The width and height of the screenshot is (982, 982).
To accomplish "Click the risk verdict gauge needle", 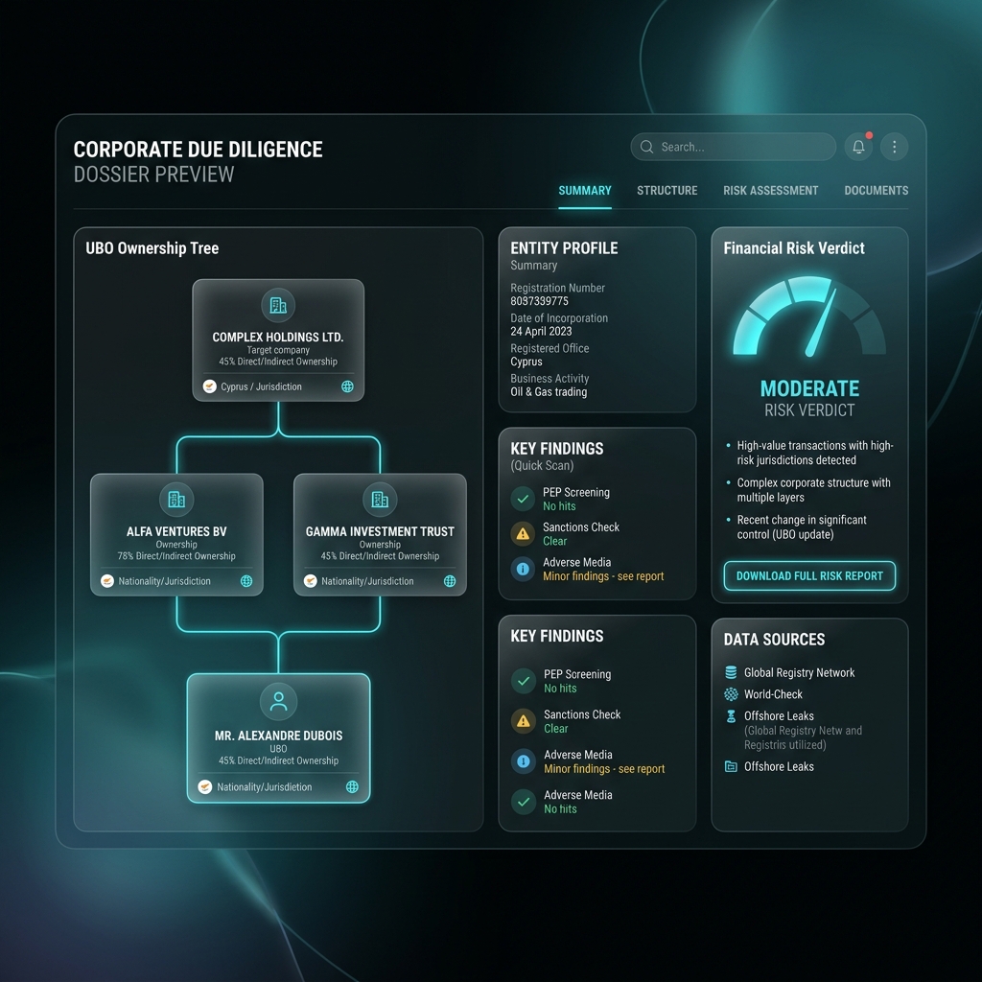I will [821, 323].
